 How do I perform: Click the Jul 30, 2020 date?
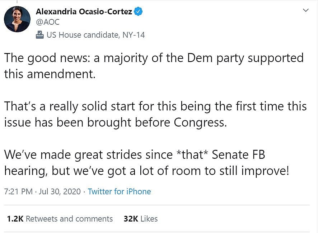[x=60, y=191]
